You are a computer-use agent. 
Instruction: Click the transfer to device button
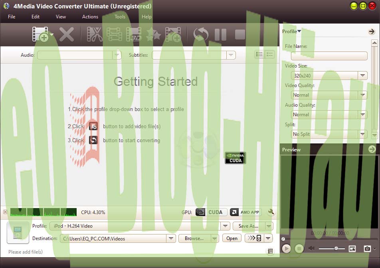click(x=254, y=238)
